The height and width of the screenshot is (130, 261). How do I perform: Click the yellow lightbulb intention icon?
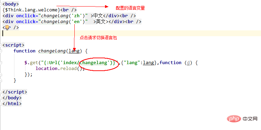[7, 28]
